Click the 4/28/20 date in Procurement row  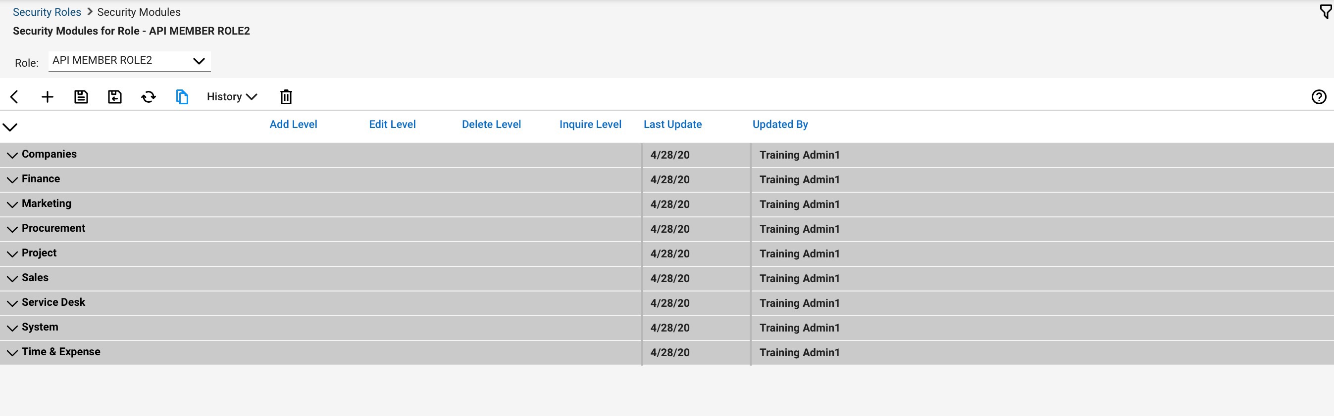pos(669,229)
